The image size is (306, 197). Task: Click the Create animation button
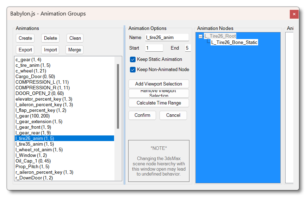click(25, 38)
